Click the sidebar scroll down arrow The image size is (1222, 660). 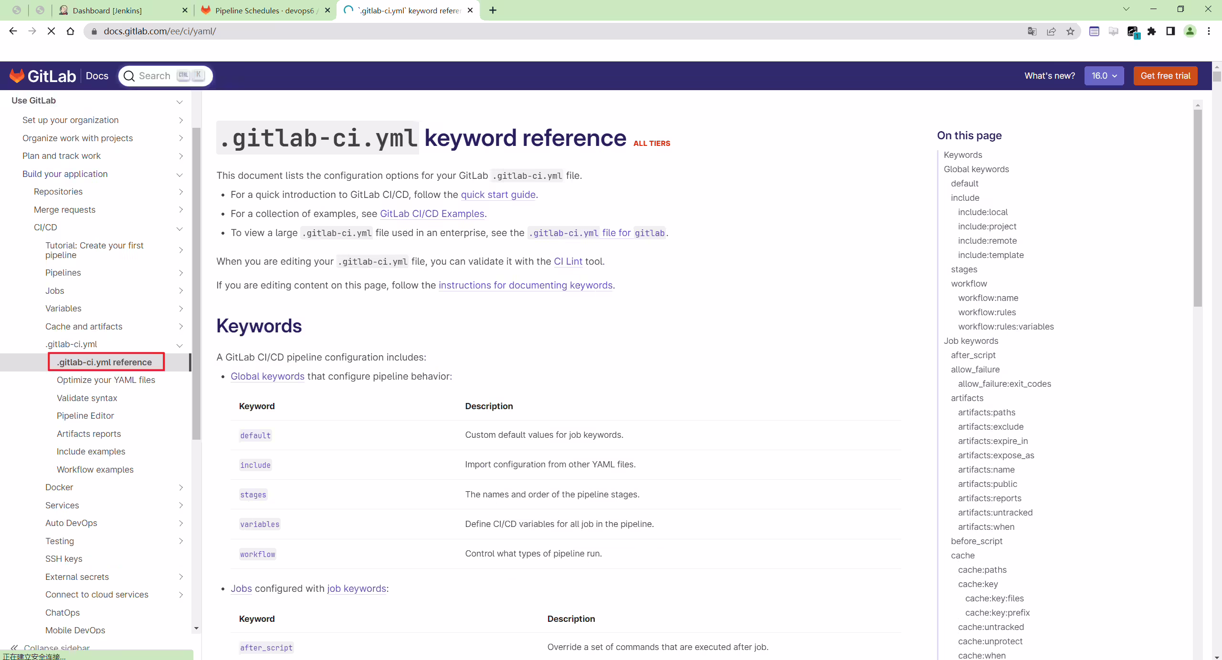(x=196, y=629)
